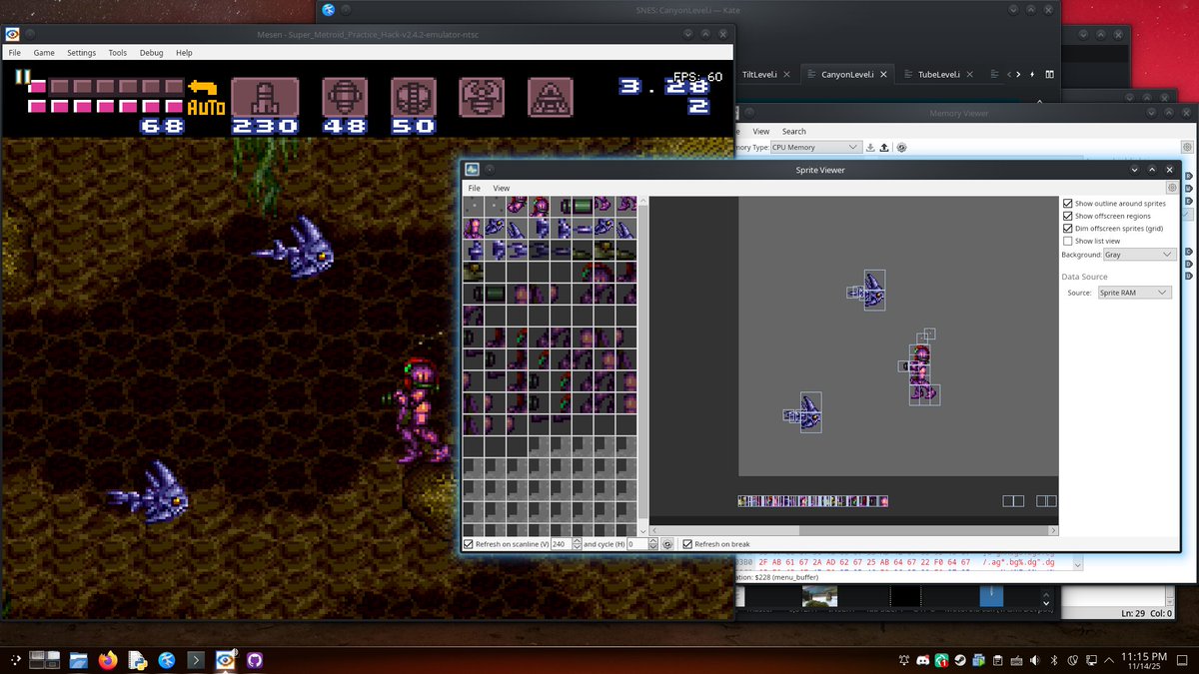Switch to TiltLevel.i tab in Kate
The height and width of the screenshot is (674, 1199).
[765, 74]
